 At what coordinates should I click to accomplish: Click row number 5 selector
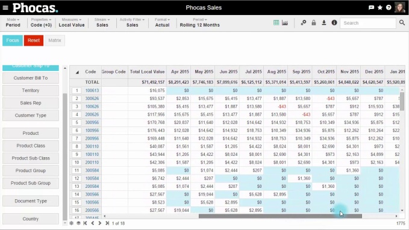tap(76, 123)
